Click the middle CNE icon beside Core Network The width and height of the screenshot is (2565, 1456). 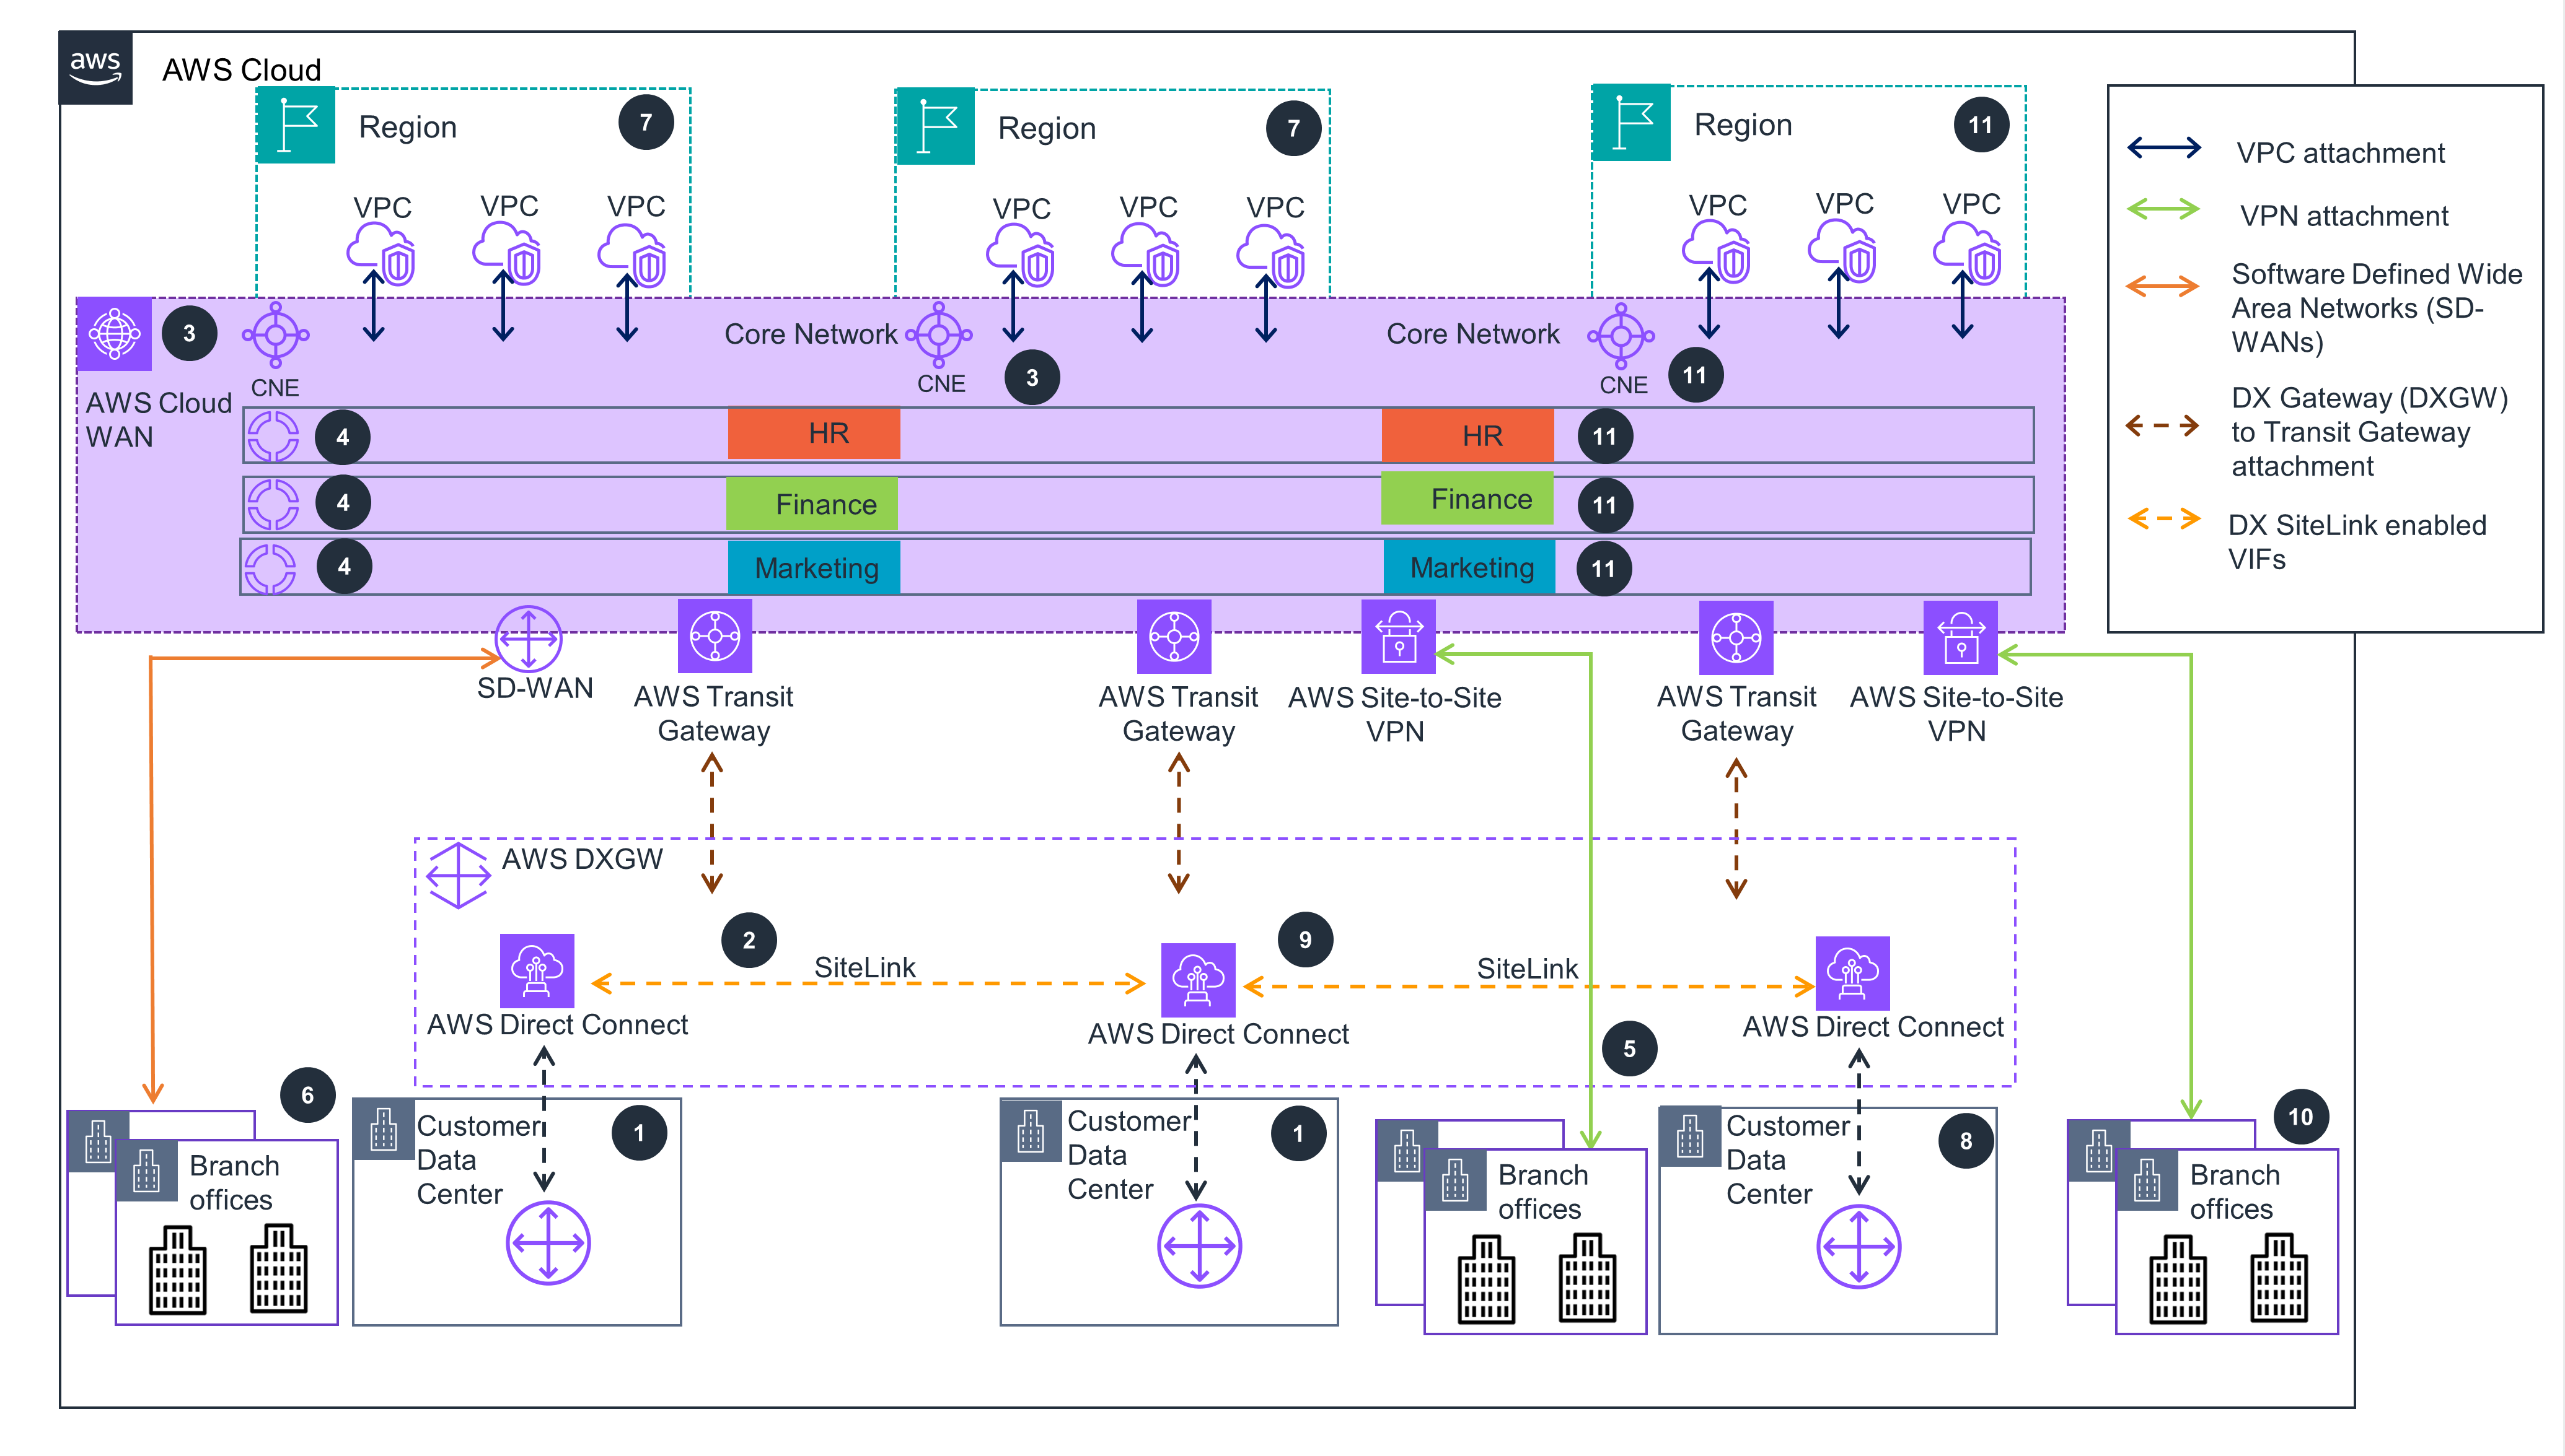click(939, 335)
